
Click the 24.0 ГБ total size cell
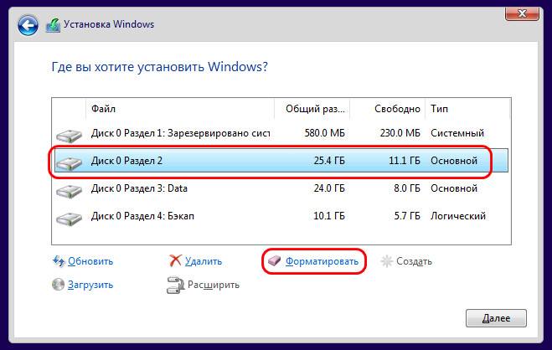click(x=329, y=188)
